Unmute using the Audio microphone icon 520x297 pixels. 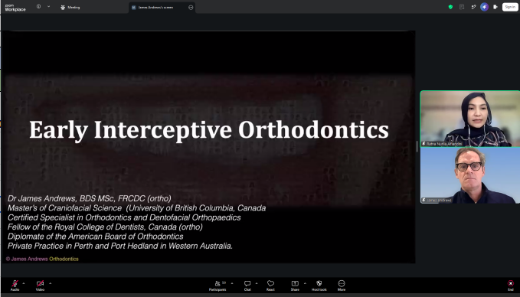click(x=15, y=283)
